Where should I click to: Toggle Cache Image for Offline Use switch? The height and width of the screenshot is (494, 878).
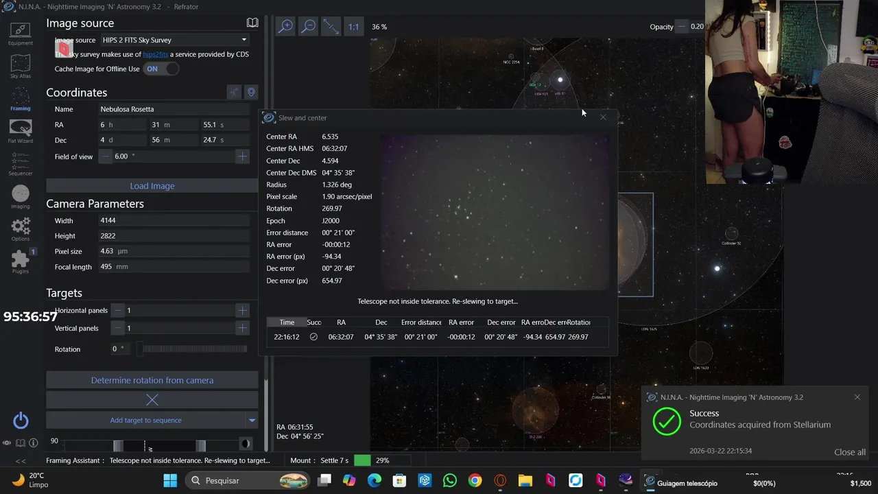pos(161,69)
